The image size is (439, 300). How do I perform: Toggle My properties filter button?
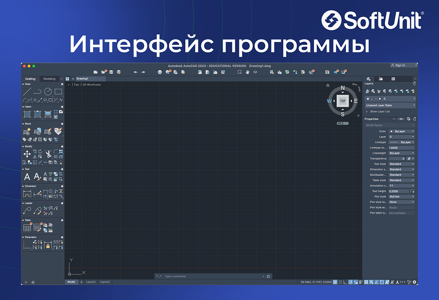coord(401,119)
